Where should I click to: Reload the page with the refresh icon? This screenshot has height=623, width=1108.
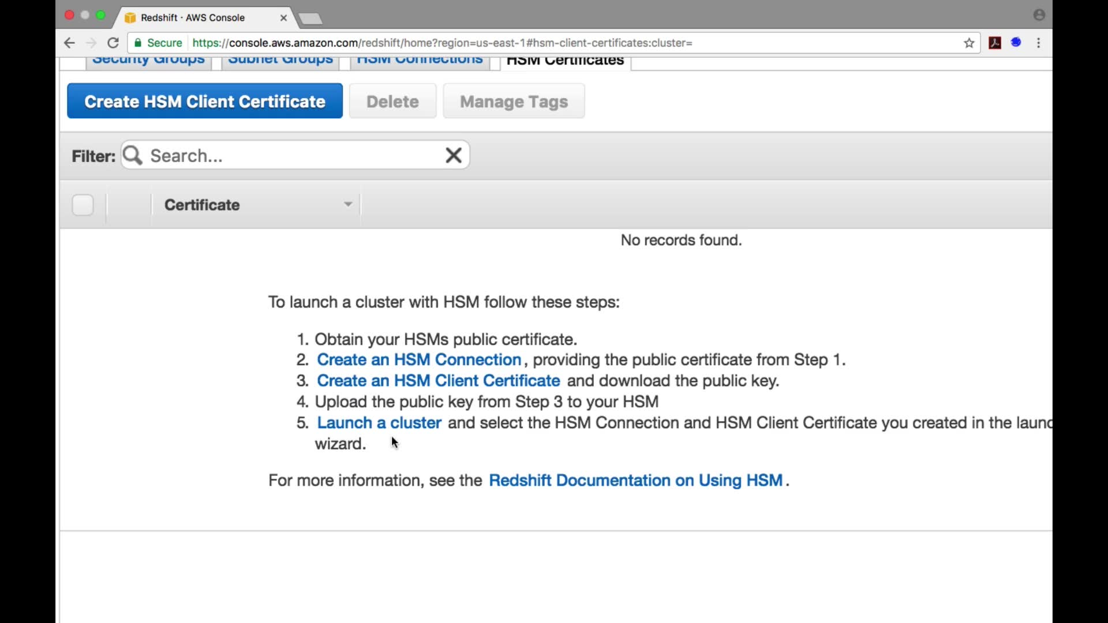[x=113, y=43]
